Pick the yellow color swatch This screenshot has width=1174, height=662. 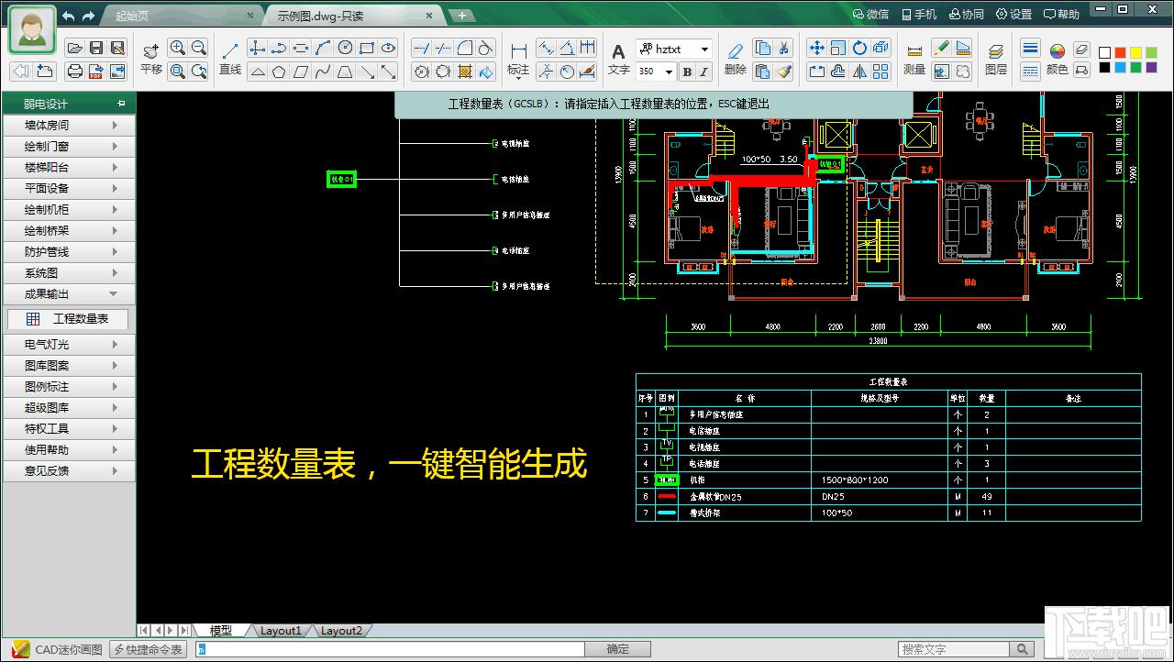(x=1136, y=52)
